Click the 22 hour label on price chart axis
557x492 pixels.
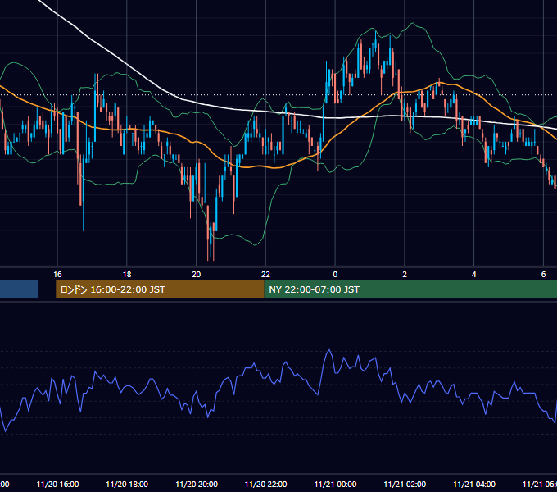point(265,274)
